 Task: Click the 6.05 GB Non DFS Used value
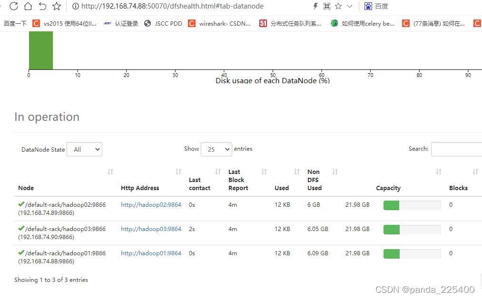coord(318,229)
